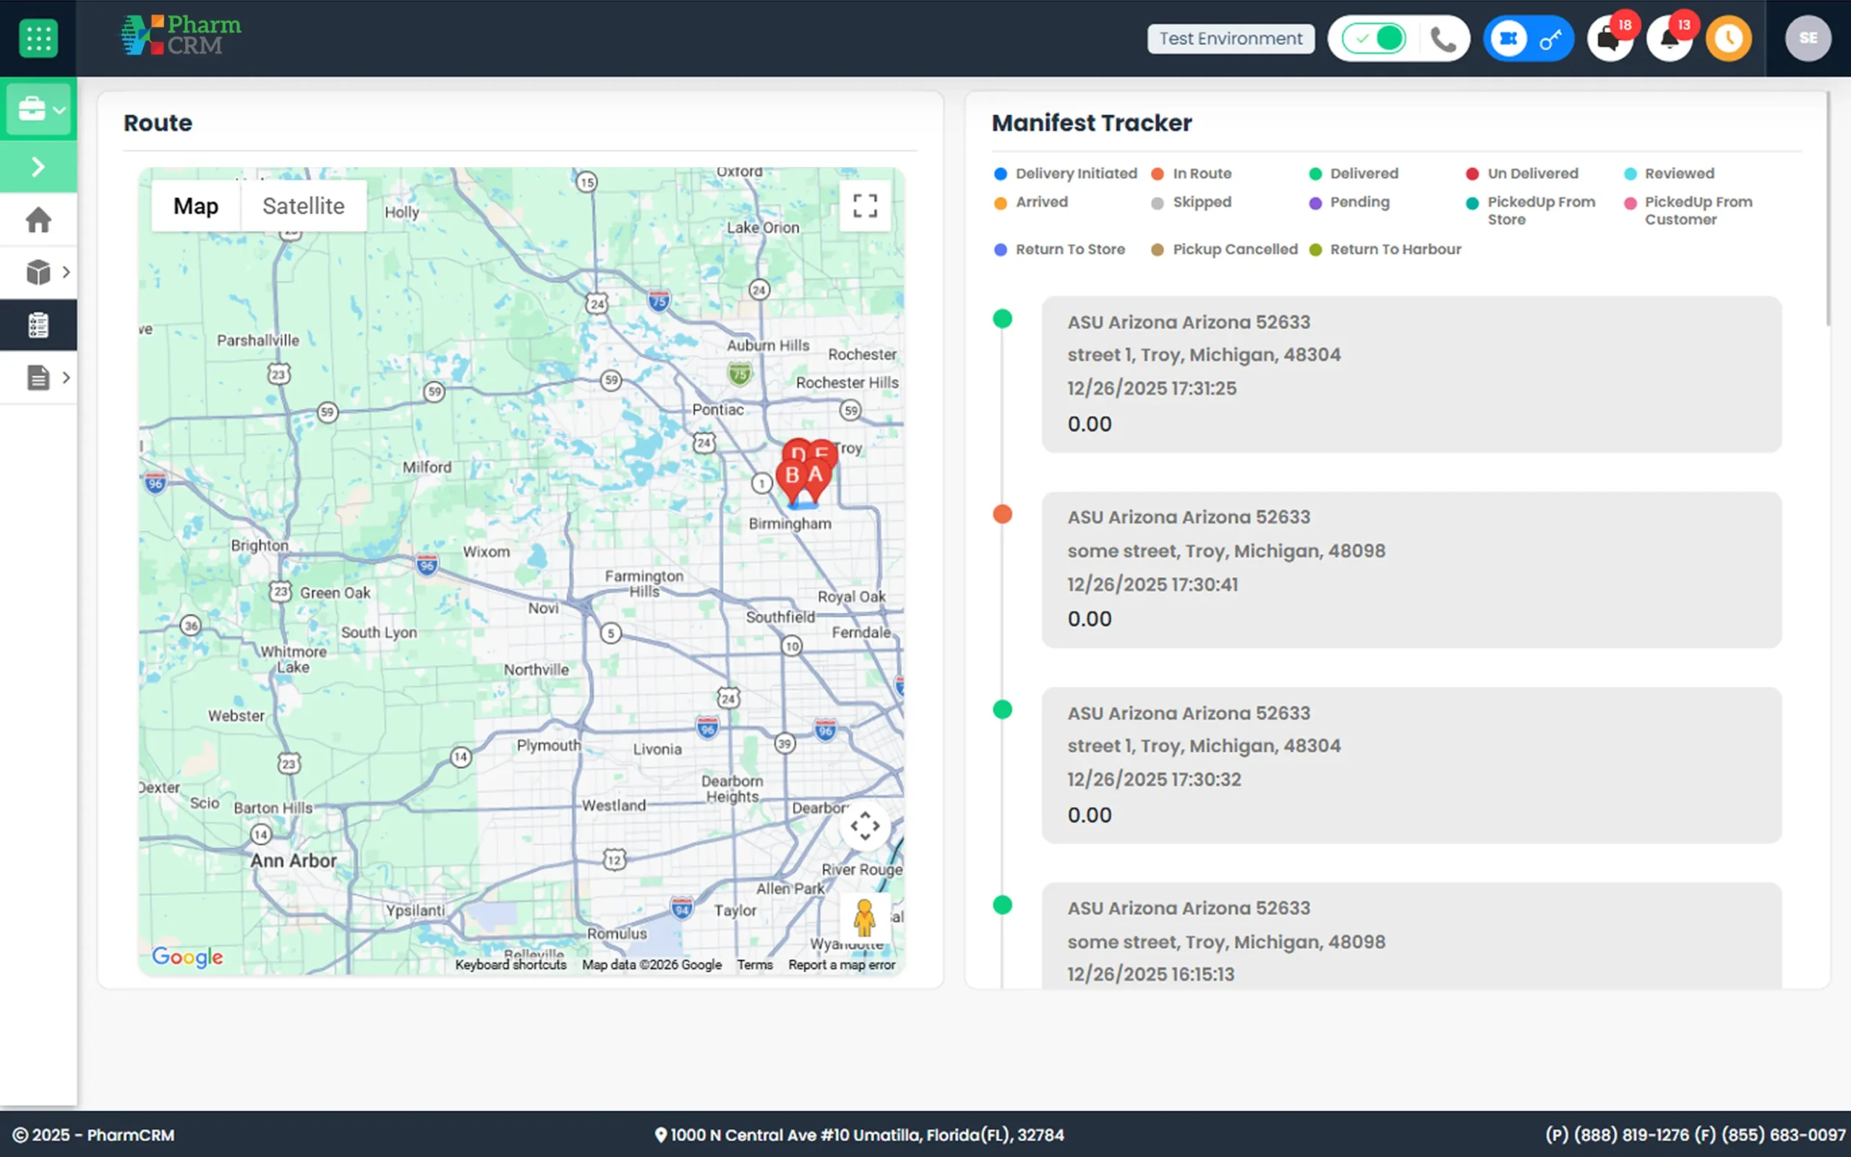Click Report a map error link
The width and height of the screenshot is (1851, 1157).
(x=842, y=965)
